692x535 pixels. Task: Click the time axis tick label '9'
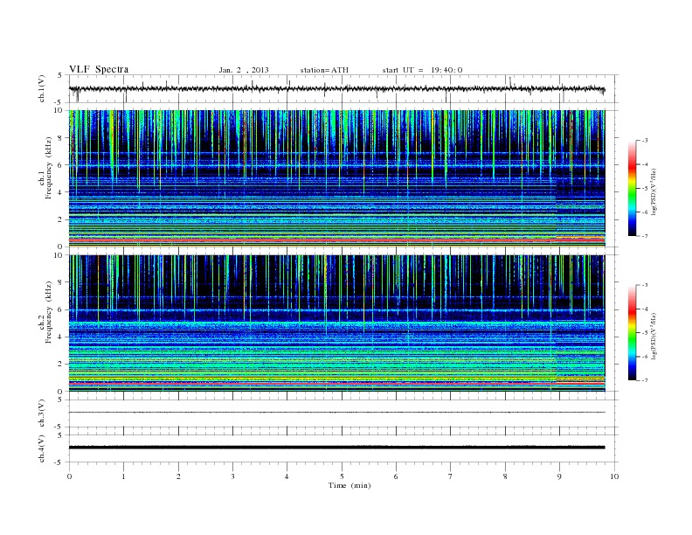pos(559,476)
